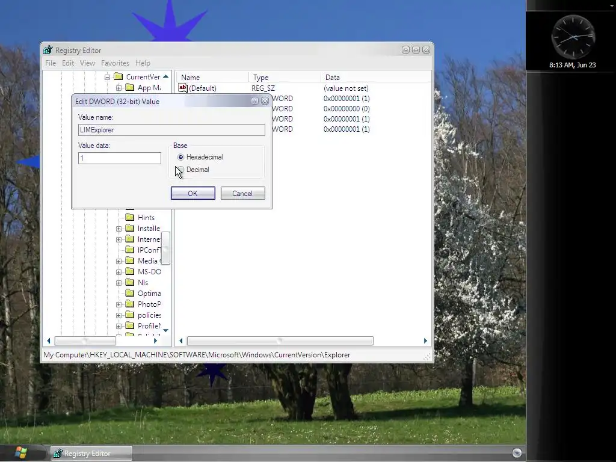Collapse the CurrentVersion tree node
This screenshot has height=462, width=616.
click(107, 77)
